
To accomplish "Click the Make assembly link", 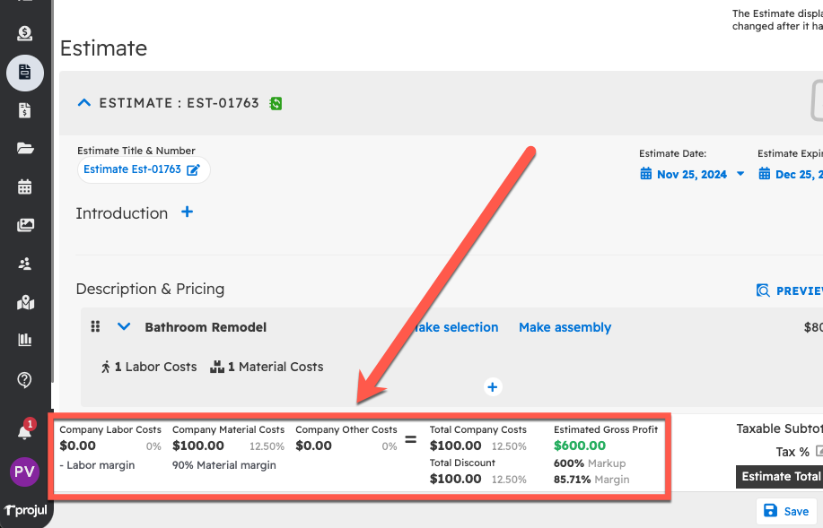I will (x=565, y=327).
